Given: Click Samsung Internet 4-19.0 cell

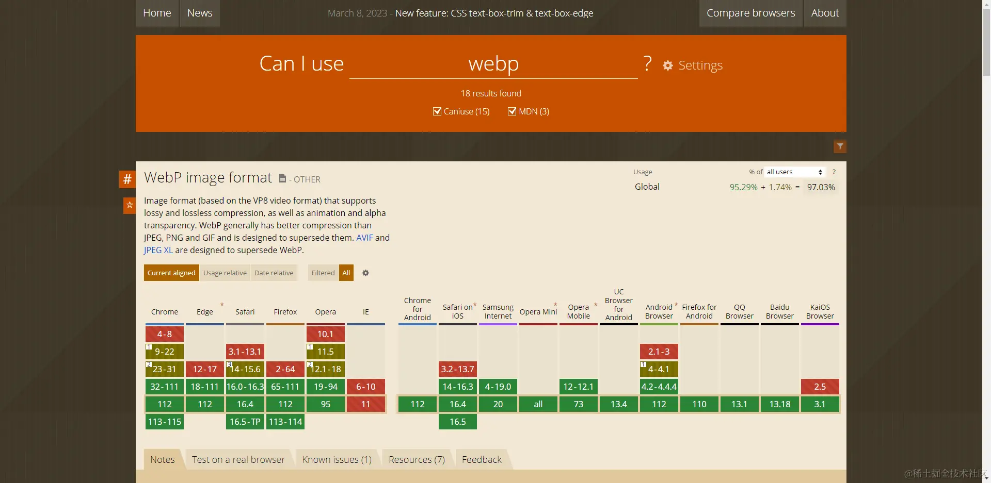Looking at the screenshot, I should pyautogui.click(x=498, y=387).
